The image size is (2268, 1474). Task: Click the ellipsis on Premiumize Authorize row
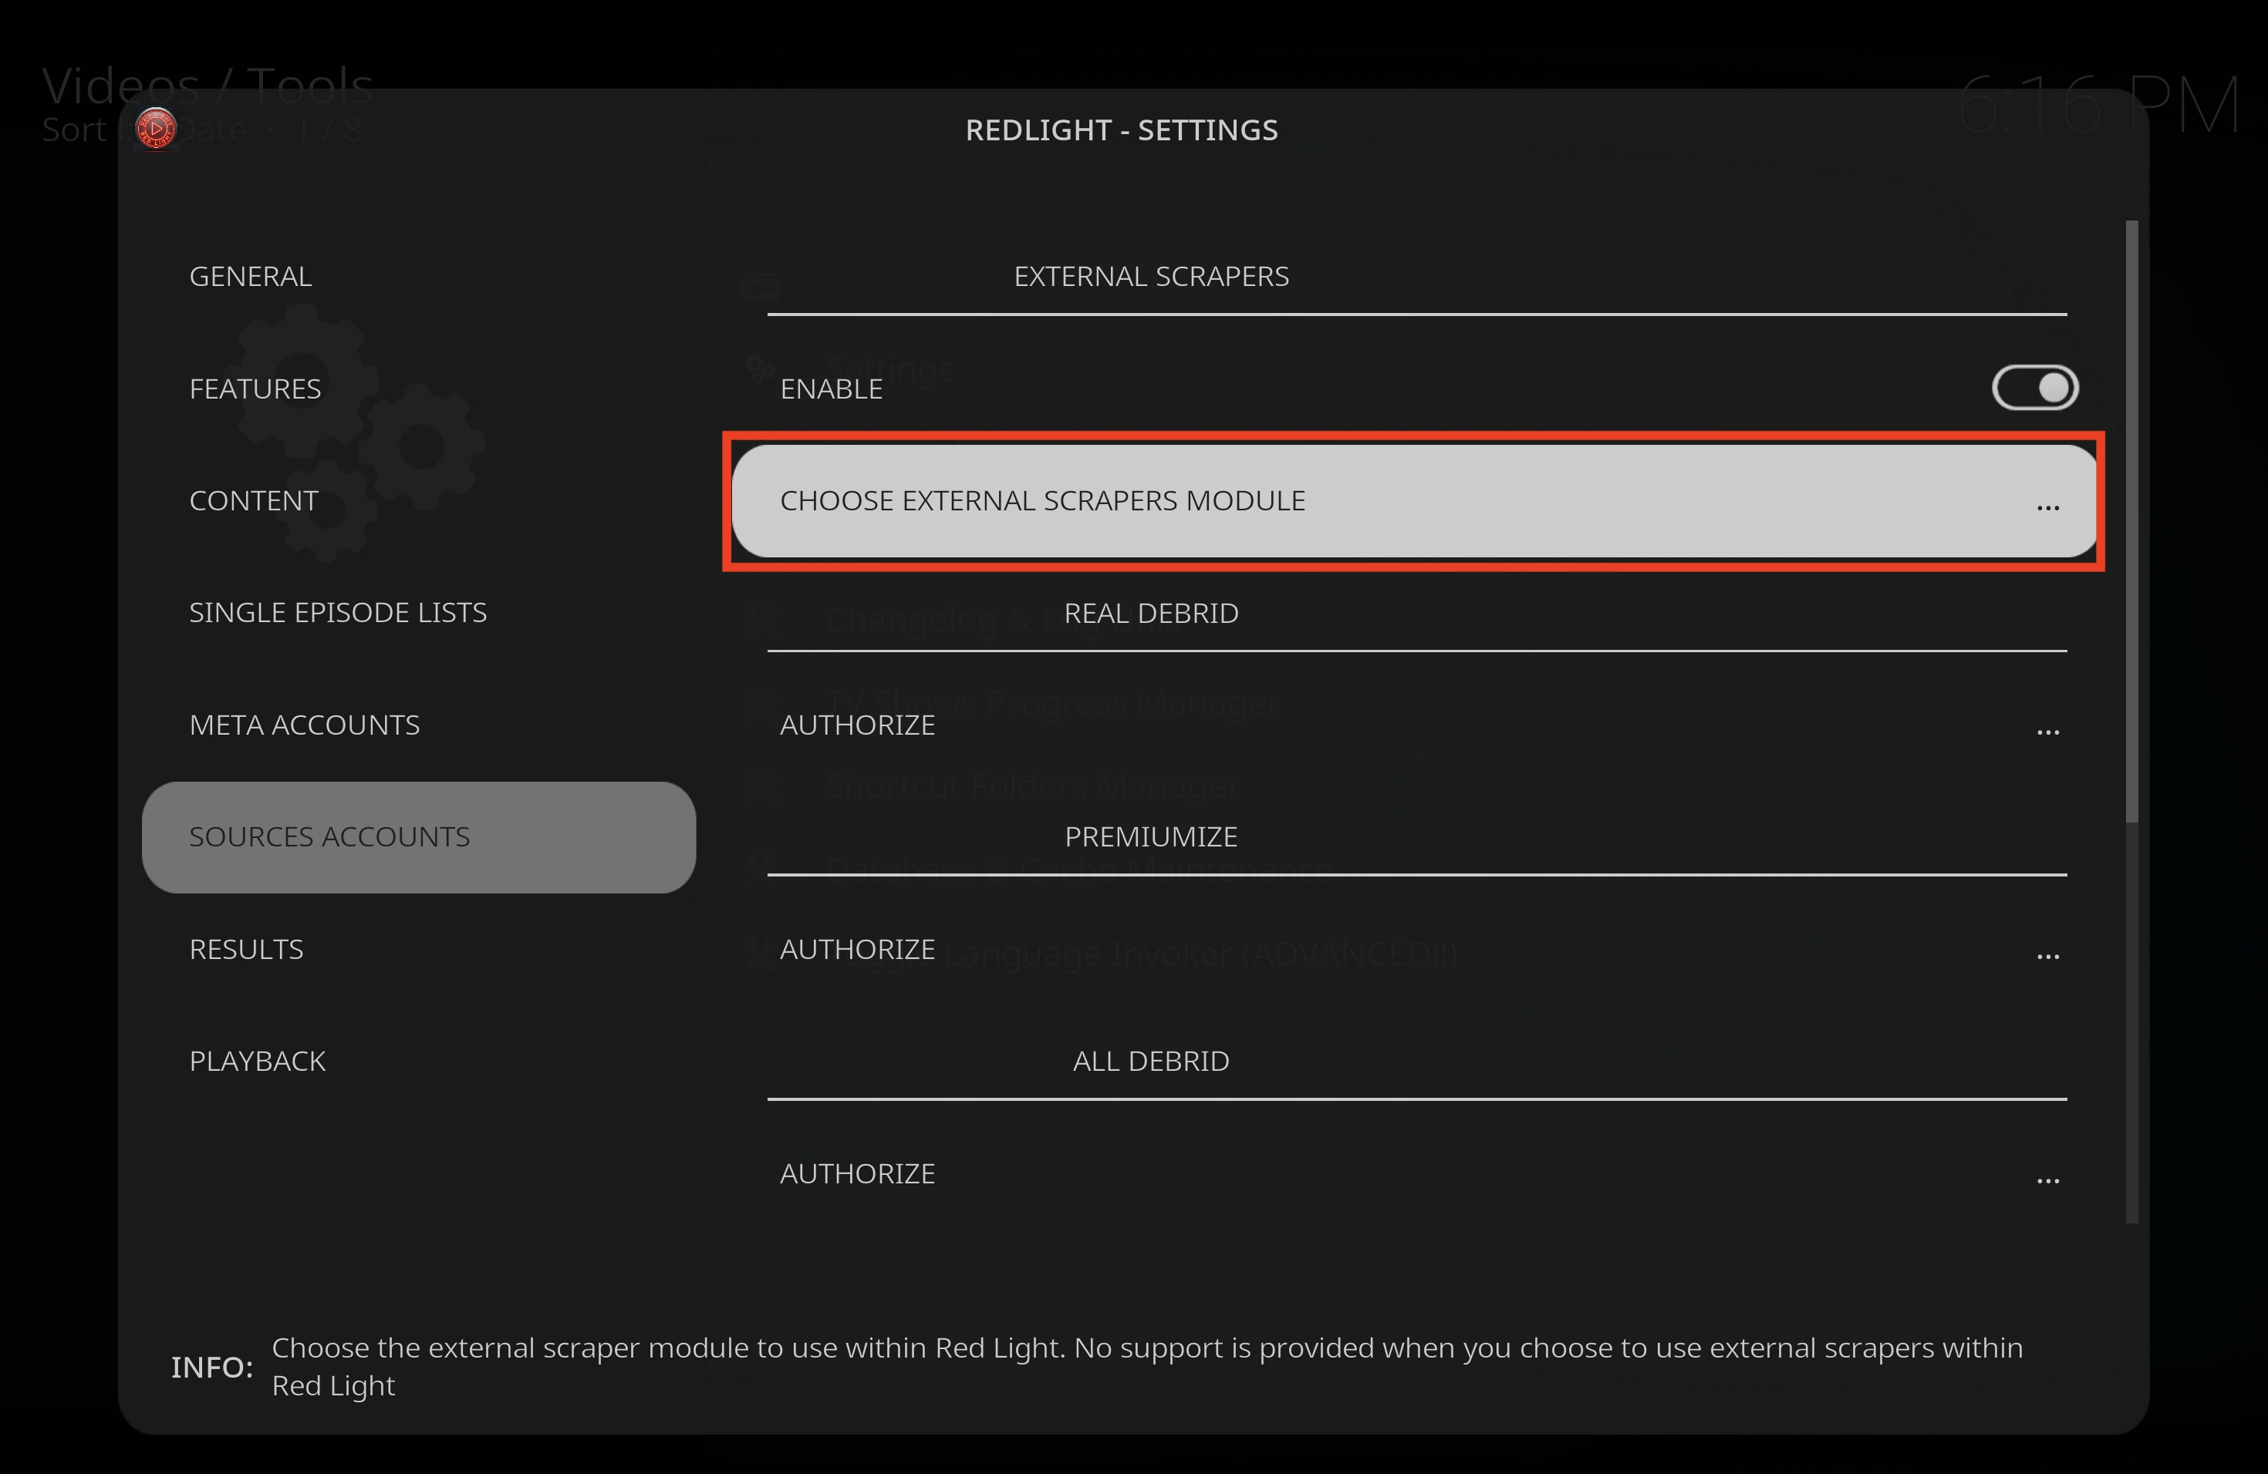[x=2048, y=956]
